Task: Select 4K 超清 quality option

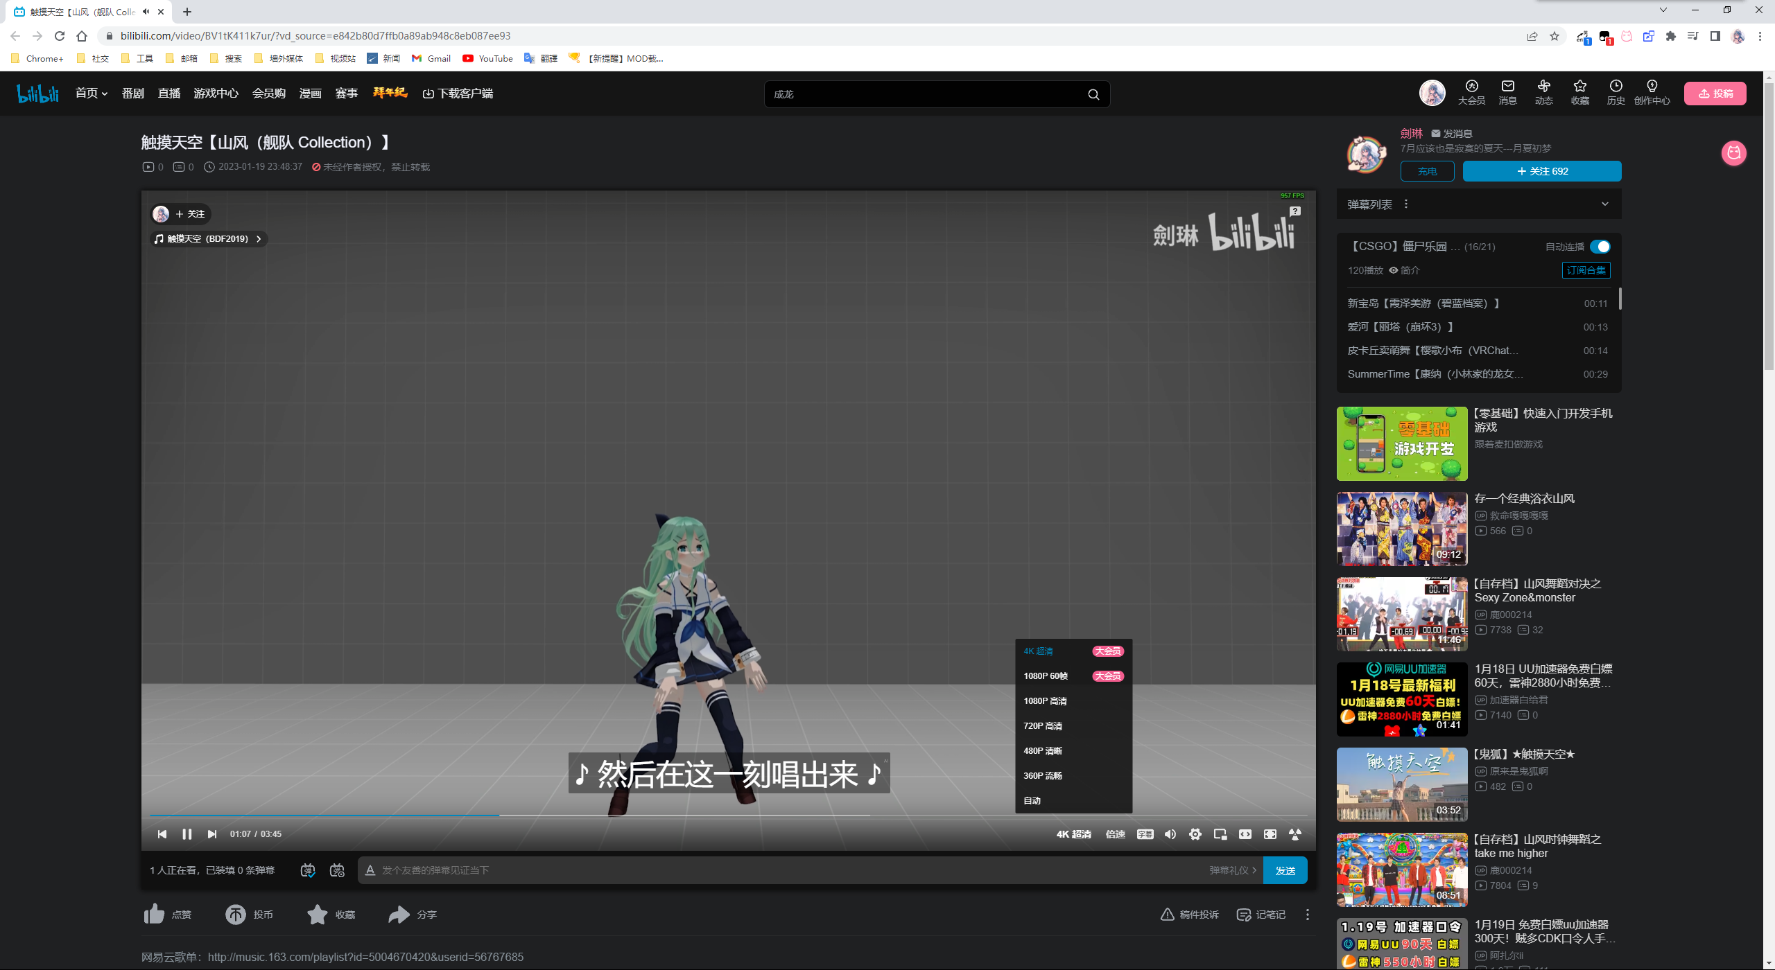Action: pos(1073,651)
